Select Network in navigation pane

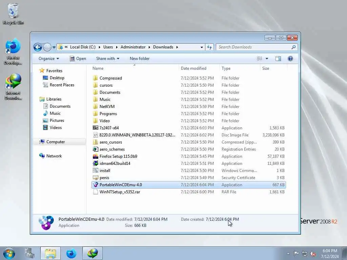[x=50, y=156]
